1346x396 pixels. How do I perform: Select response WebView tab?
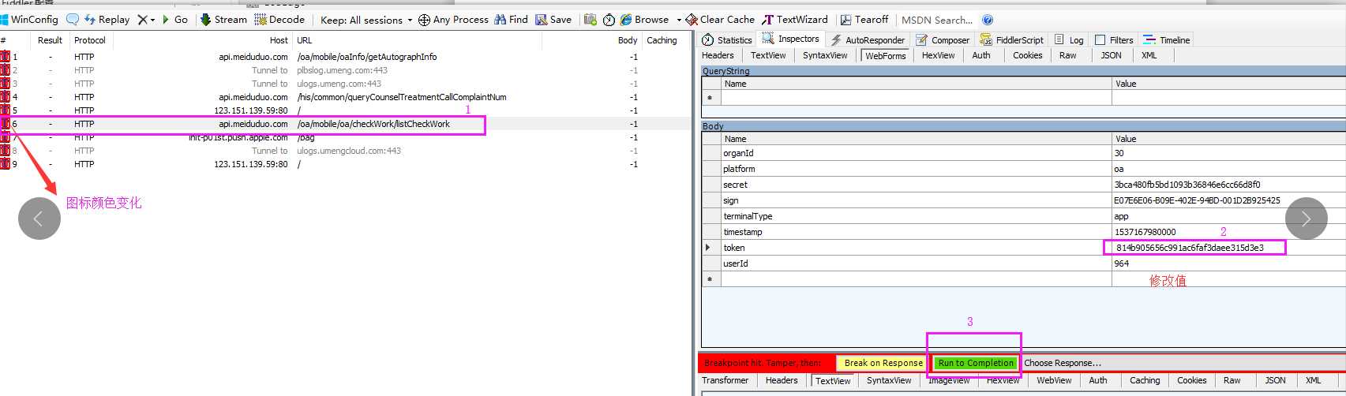[x=1054, y=380]
